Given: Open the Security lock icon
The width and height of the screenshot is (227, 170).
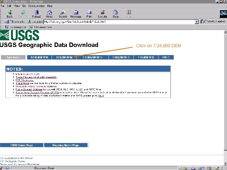Looking at the screenshot, I should pos(102,12).
